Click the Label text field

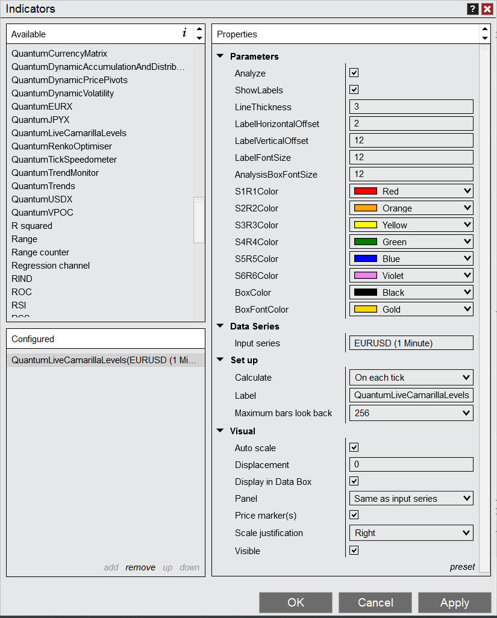tap(411, 395)
